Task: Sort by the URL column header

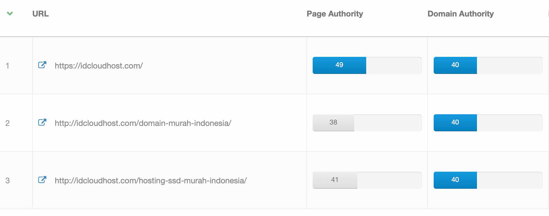Action: (x=40, y=14)
